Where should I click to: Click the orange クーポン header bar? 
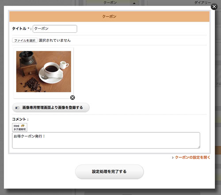(x=109, y=16)
